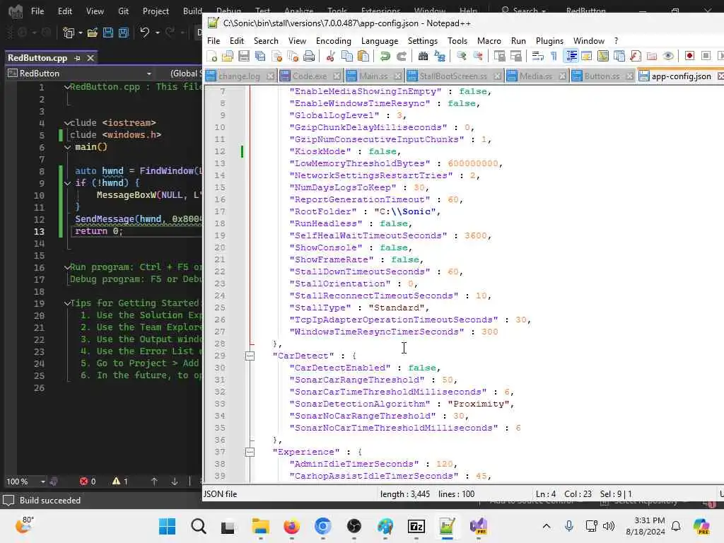Screen dimensions: 724x543
Task: Click the Zoom In magnifier icon
Action: [x=461, y=57]
